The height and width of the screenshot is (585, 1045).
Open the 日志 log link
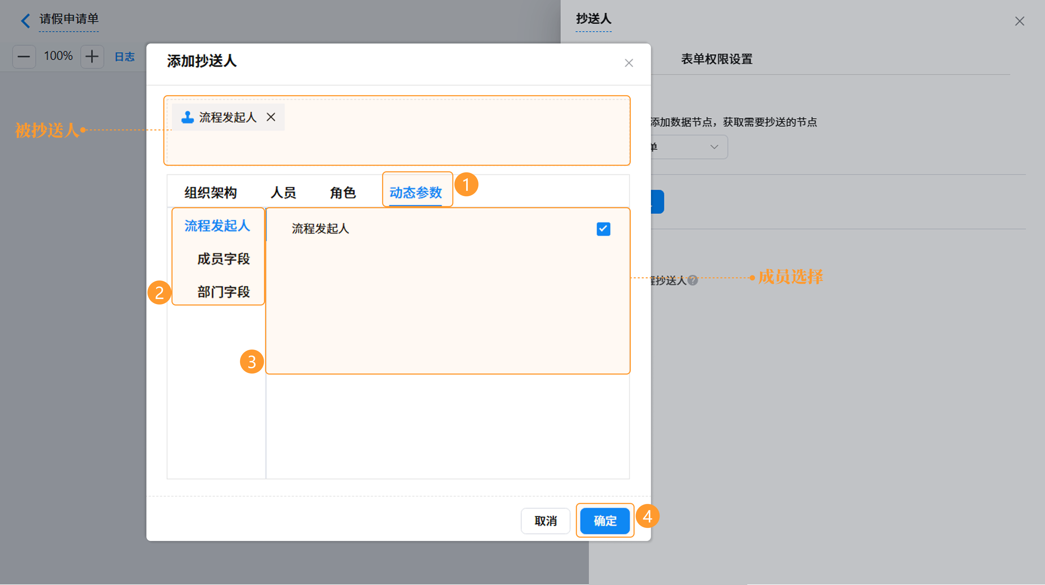(x=125, y=57)
